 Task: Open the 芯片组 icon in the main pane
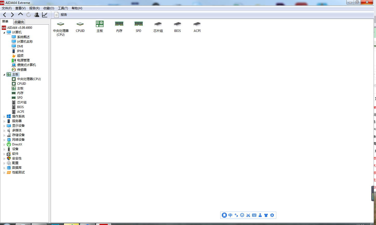158,27
